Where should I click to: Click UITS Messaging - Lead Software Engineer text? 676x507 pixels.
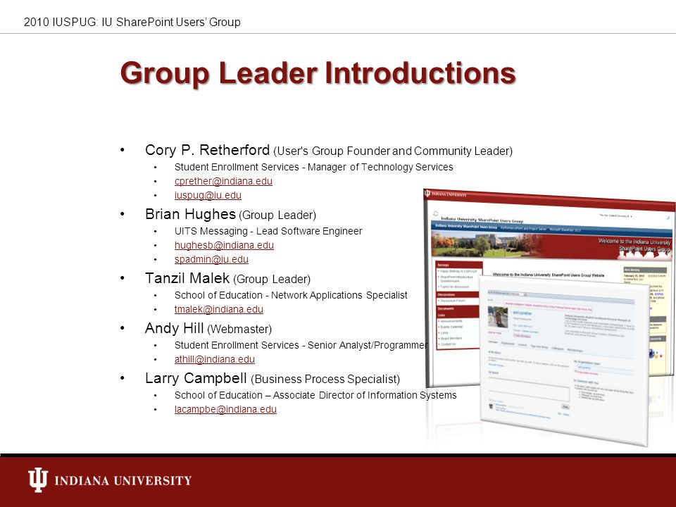click(268, 231)
